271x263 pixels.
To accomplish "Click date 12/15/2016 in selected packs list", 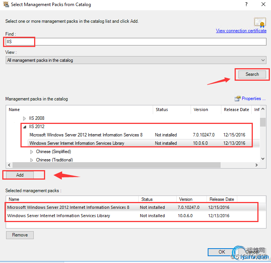I will point(219,207).
